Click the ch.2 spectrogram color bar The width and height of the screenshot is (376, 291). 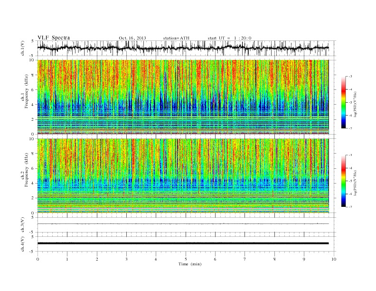point(343,181)
